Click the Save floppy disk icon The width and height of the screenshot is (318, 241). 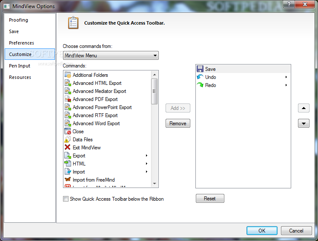click(x=200, y=69)
